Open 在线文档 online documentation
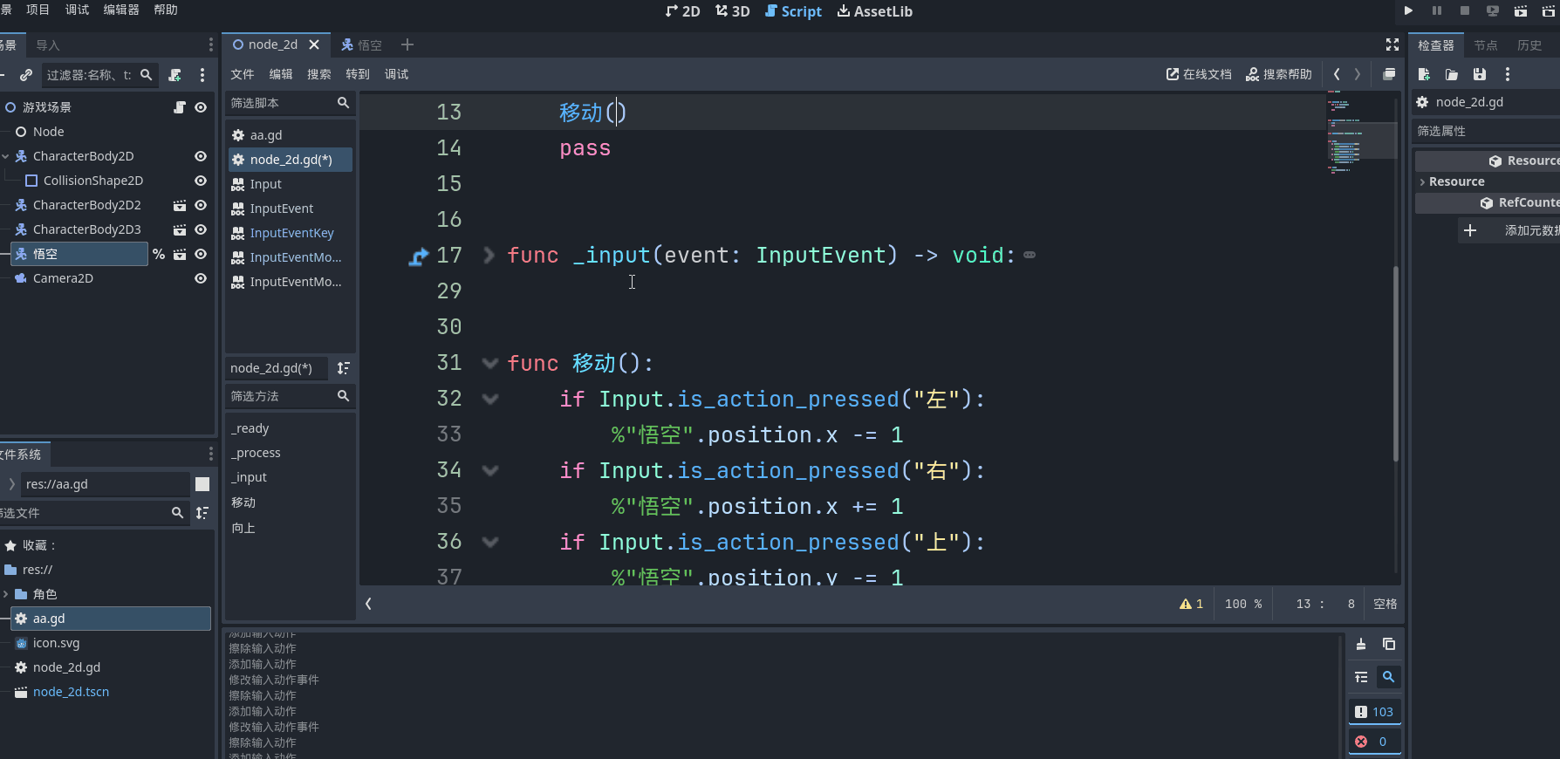 tap(1199, 74)
